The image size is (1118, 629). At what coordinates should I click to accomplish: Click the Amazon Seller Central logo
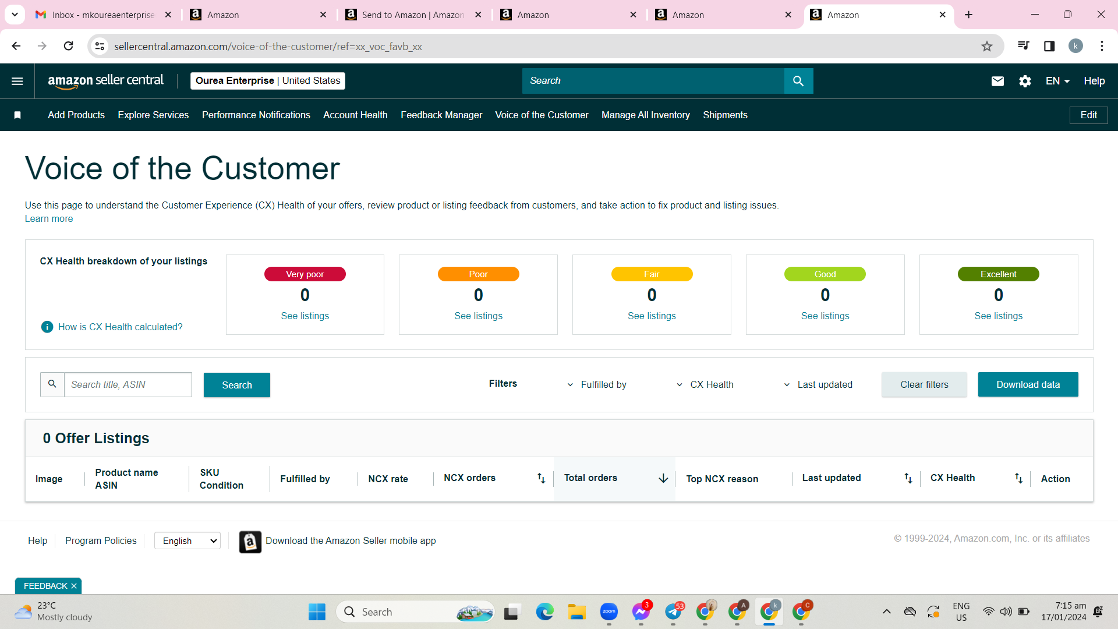pos(105,81)
